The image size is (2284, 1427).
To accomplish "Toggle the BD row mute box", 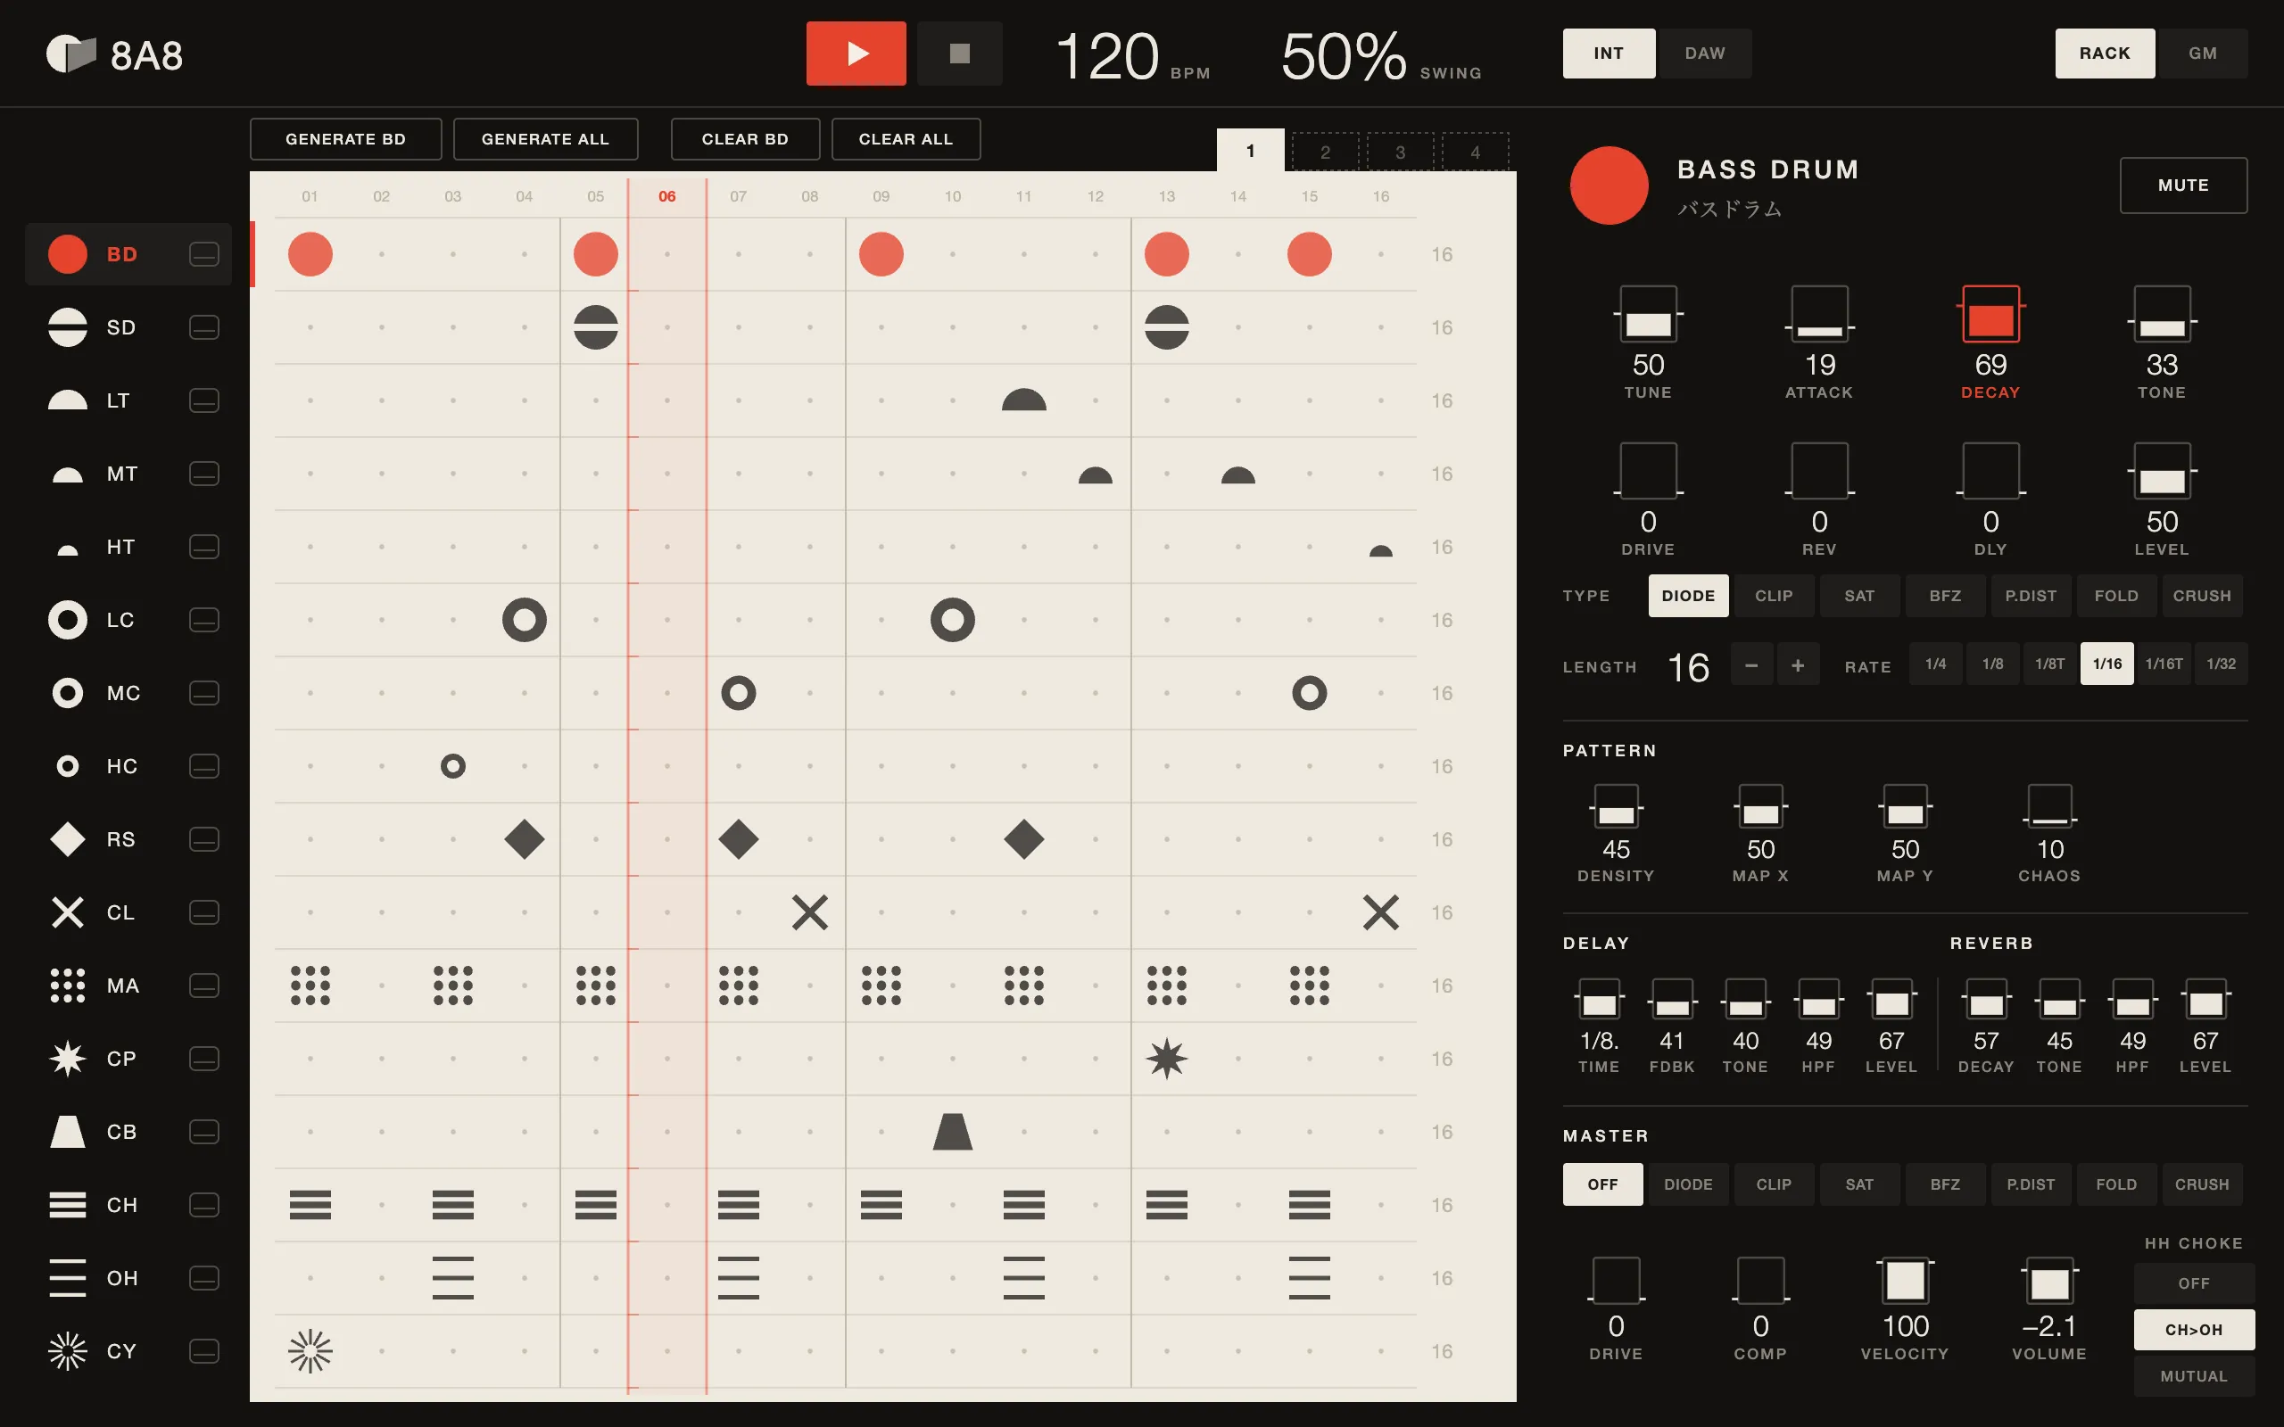I will coord(203,254).
